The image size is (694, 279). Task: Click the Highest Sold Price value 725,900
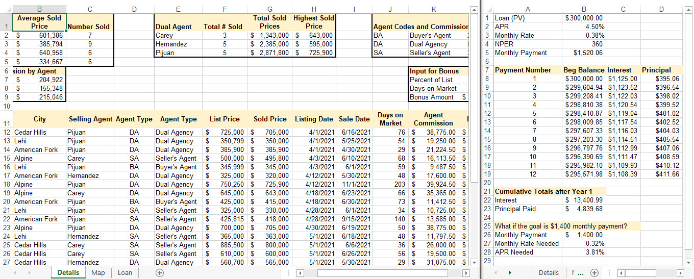tap(314, 53)
